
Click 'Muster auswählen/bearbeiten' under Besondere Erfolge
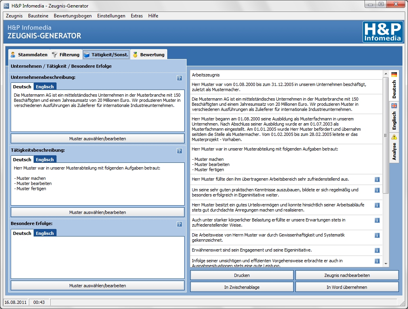(98, 286)
